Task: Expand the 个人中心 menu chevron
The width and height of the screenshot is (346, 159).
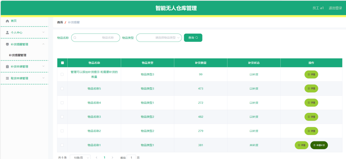Action: tap(43, 32)
